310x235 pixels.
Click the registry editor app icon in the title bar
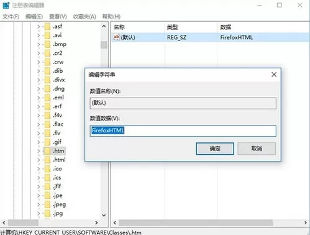tap(6, 5)
